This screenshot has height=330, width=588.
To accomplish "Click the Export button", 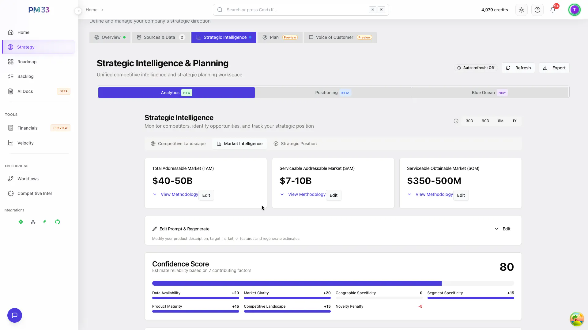I will click(554, 68).
